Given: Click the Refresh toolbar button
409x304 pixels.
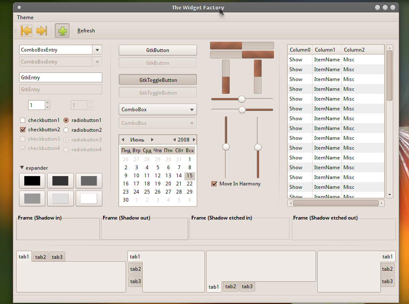Looking at the screenshot, I should pyautogui.click(x=86, y=31).
